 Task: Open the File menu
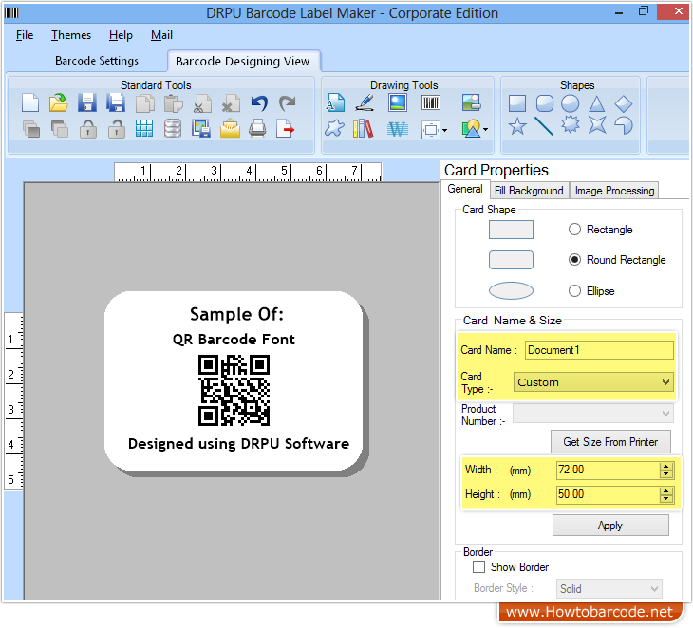coord(25,35)
